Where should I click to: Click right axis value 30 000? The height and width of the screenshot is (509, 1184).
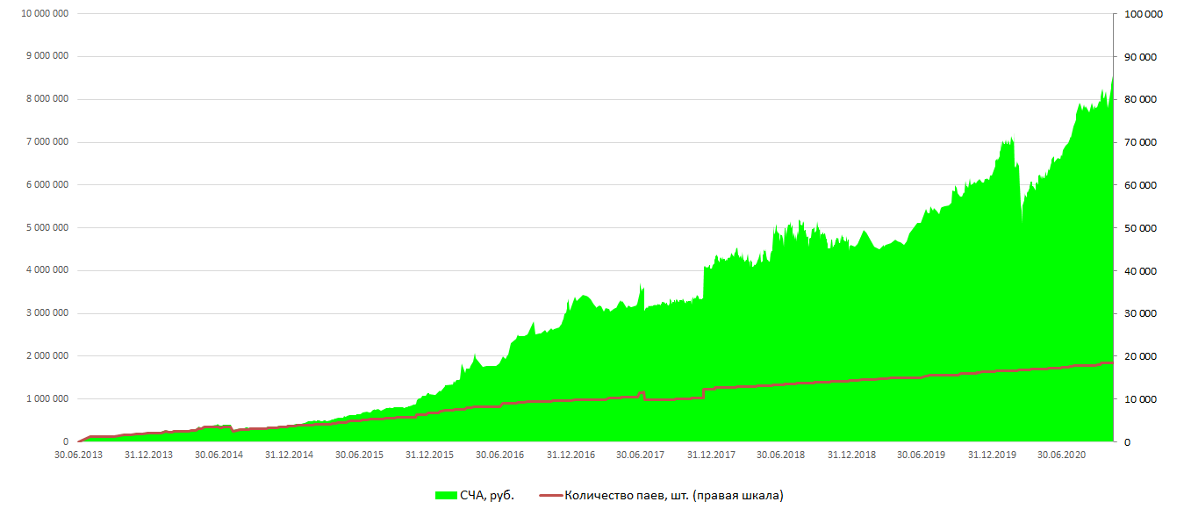pos(1139,313)
